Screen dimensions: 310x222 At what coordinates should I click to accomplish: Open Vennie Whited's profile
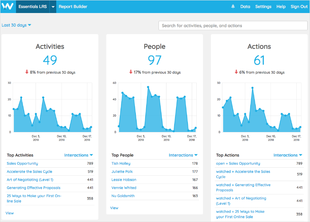pyautogui.click(x=124, y=188)
